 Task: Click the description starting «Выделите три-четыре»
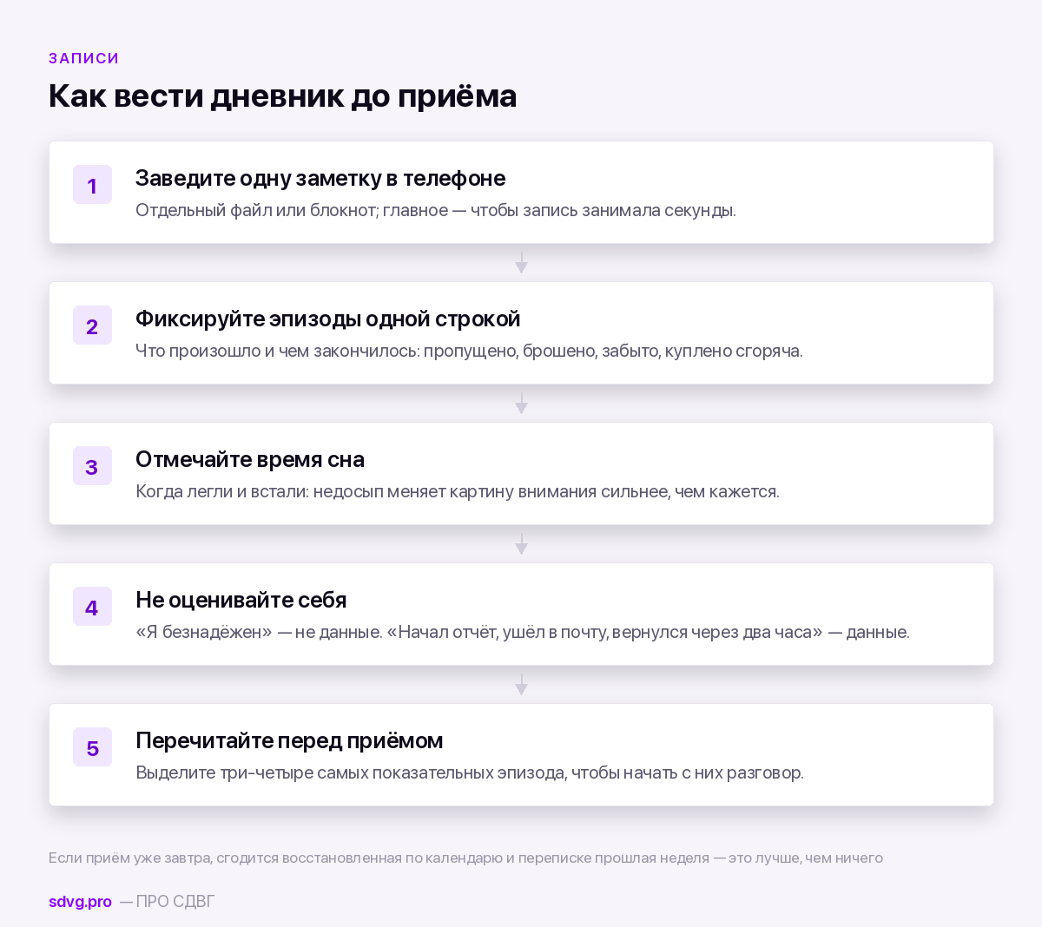[x=470, y=772]
